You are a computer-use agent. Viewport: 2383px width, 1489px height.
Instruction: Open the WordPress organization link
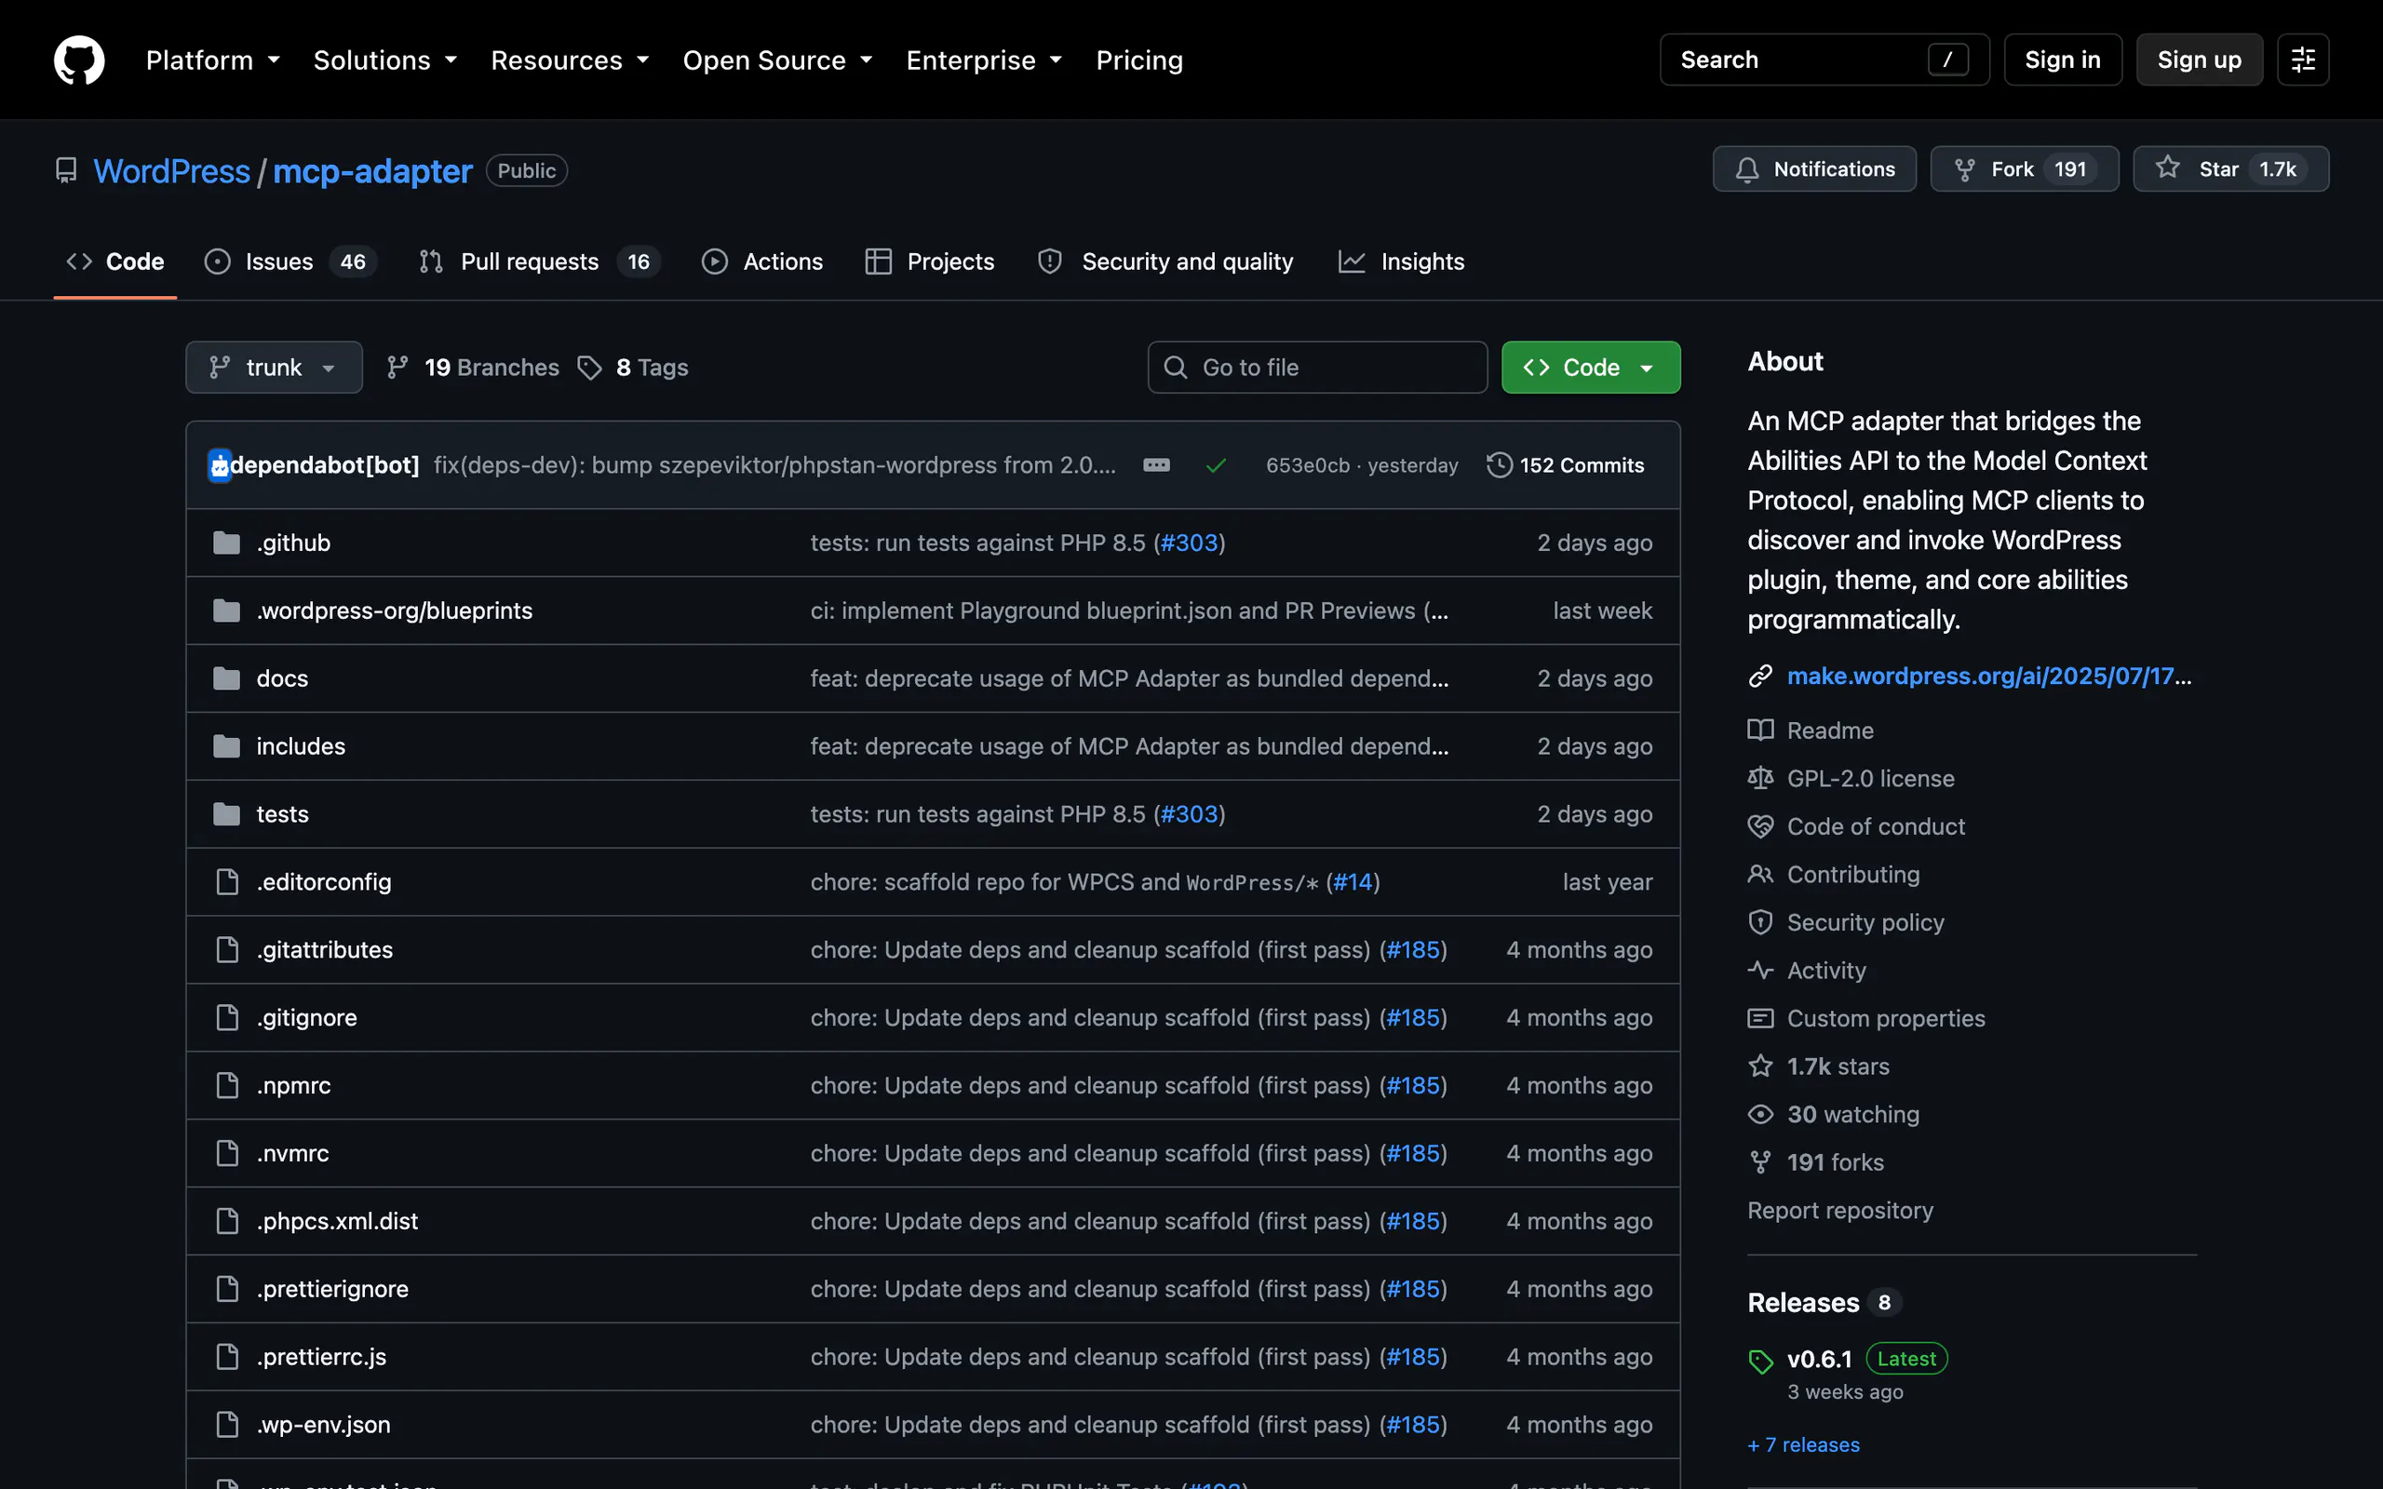[171, 171]
